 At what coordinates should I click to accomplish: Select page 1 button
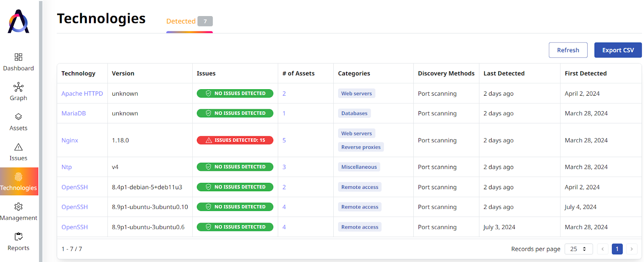click(617, 249)
